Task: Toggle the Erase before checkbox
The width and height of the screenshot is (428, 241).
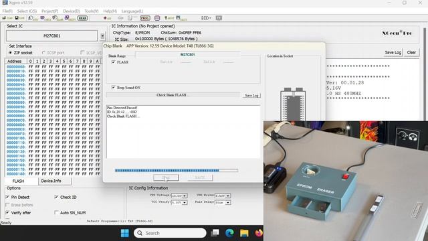Action: (x=7, y=205)
